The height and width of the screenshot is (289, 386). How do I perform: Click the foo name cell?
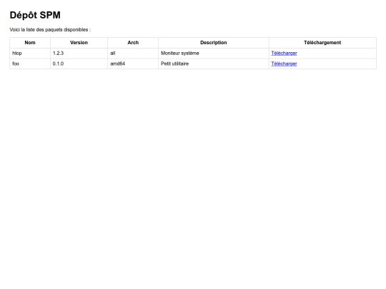click(x=30, y=64)
